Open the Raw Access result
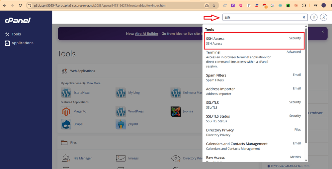Screen dimensions: 332x169 point(254,159)
